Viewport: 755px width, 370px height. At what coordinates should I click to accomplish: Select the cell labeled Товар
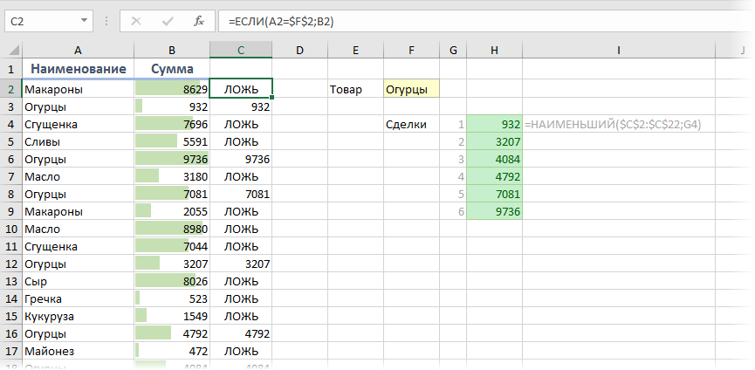pos(355,89)
